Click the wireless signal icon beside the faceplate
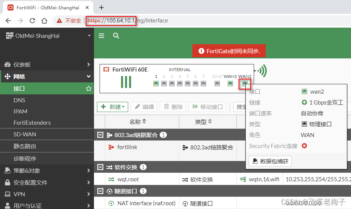 coord(262,71)
